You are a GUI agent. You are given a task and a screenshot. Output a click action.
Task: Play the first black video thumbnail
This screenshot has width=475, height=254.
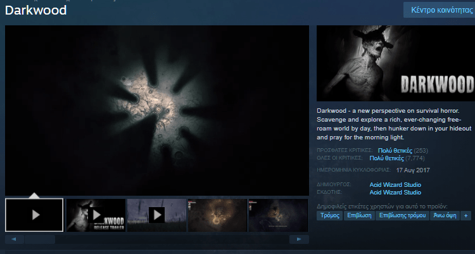point(34,215)
